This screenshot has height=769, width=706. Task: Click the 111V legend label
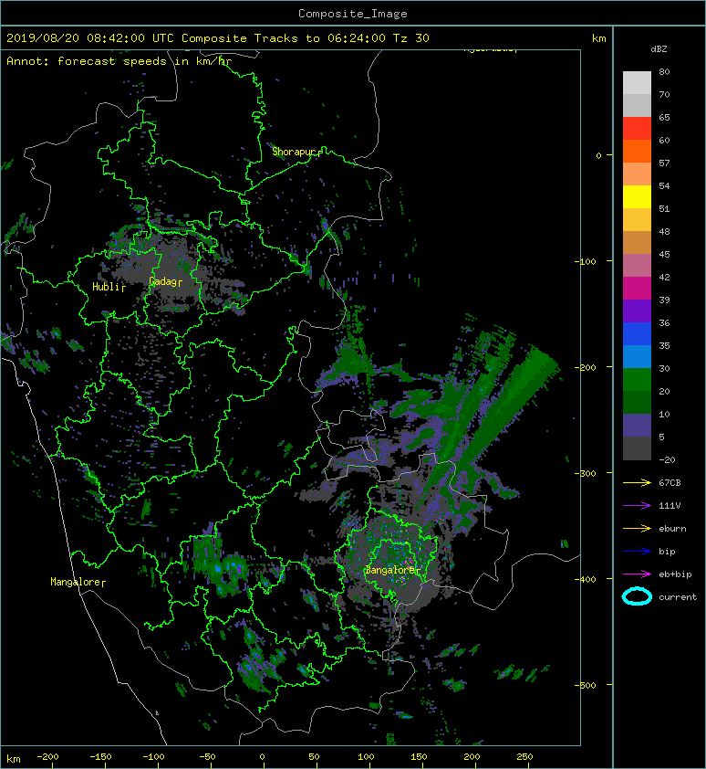670,506
